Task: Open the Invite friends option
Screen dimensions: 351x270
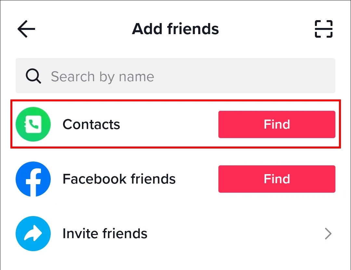Action: (x=105, y=234)
